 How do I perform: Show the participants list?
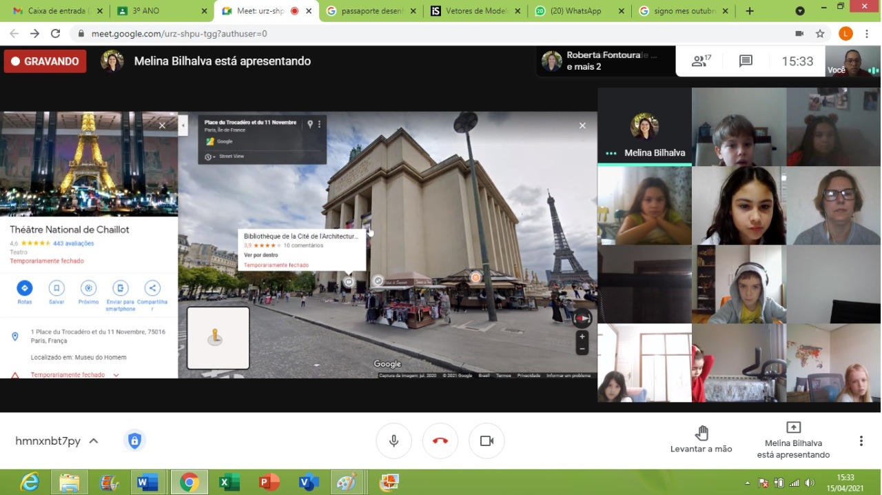[701, 61]
